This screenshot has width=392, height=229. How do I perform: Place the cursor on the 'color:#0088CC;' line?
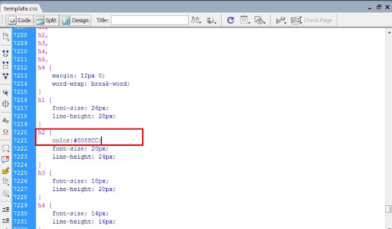(77, 141)
